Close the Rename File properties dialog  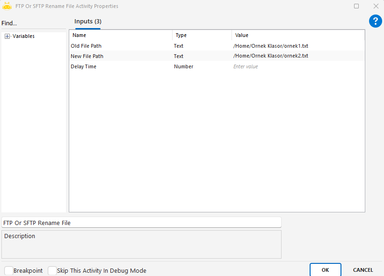click(376, 6)
